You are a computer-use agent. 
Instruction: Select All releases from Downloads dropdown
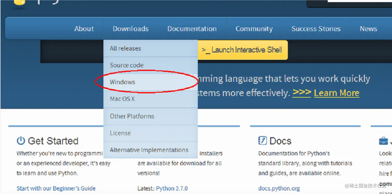click(x=151, y=48)
